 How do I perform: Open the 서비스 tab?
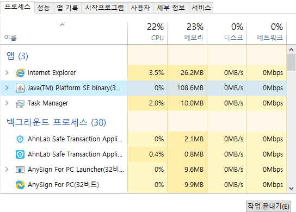(201, 8)
